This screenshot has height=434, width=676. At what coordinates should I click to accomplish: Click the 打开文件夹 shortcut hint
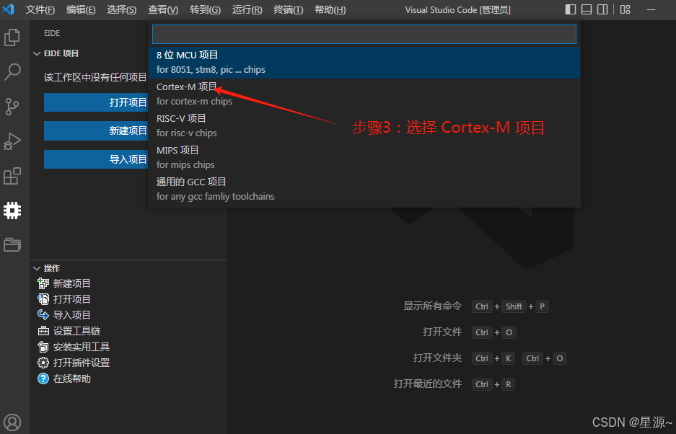[437, 358]
